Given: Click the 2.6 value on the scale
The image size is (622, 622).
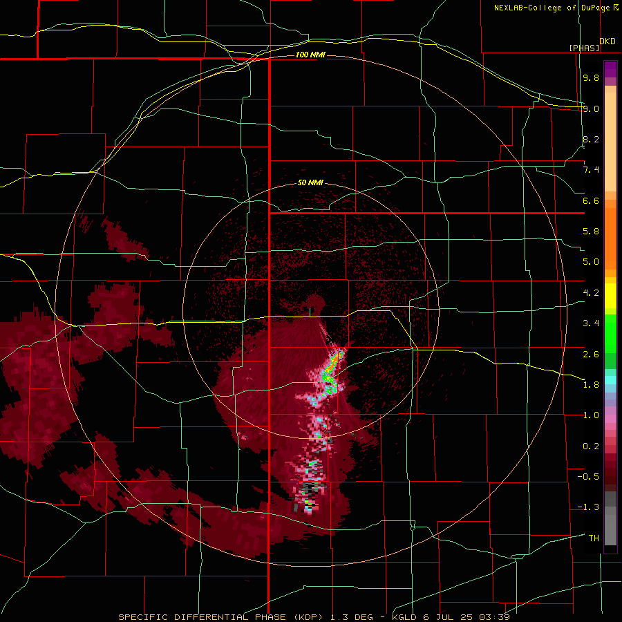Looking at the screenshot, I should pos(591,355).
